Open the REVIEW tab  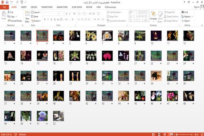[x=89, y=7]
